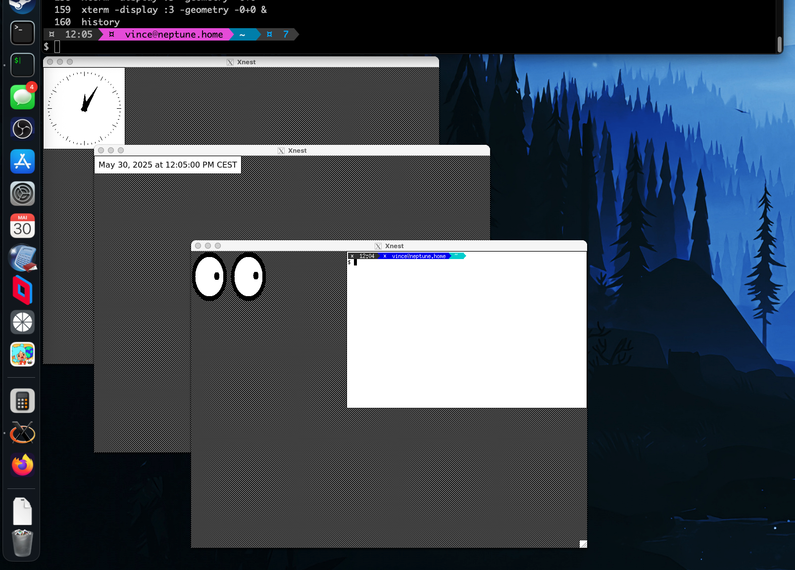Screen dimensions: 795x570
Task: Open the OBS Studio dock icon
Action: [22, 129]
